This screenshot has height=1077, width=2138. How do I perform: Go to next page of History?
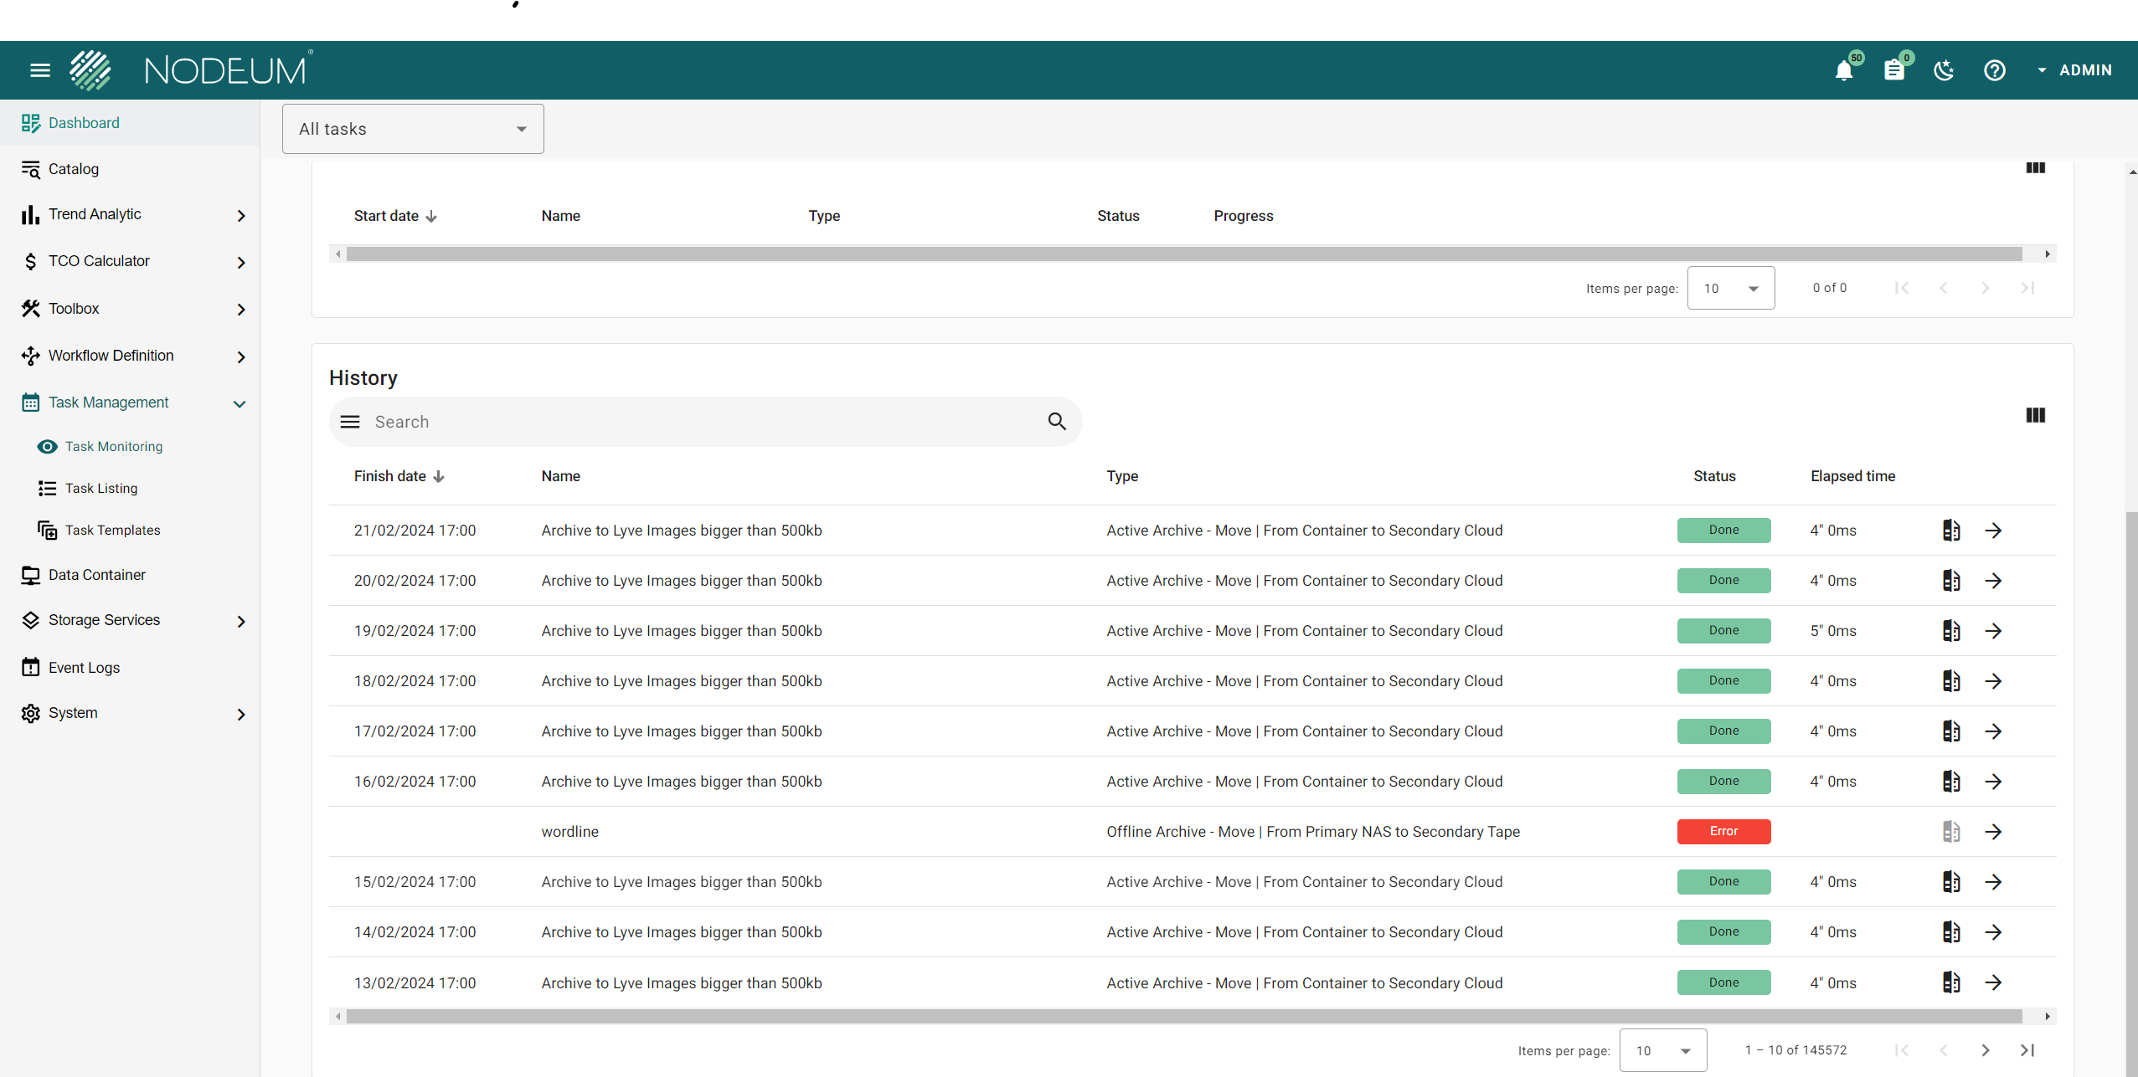pos(1985,1050)
